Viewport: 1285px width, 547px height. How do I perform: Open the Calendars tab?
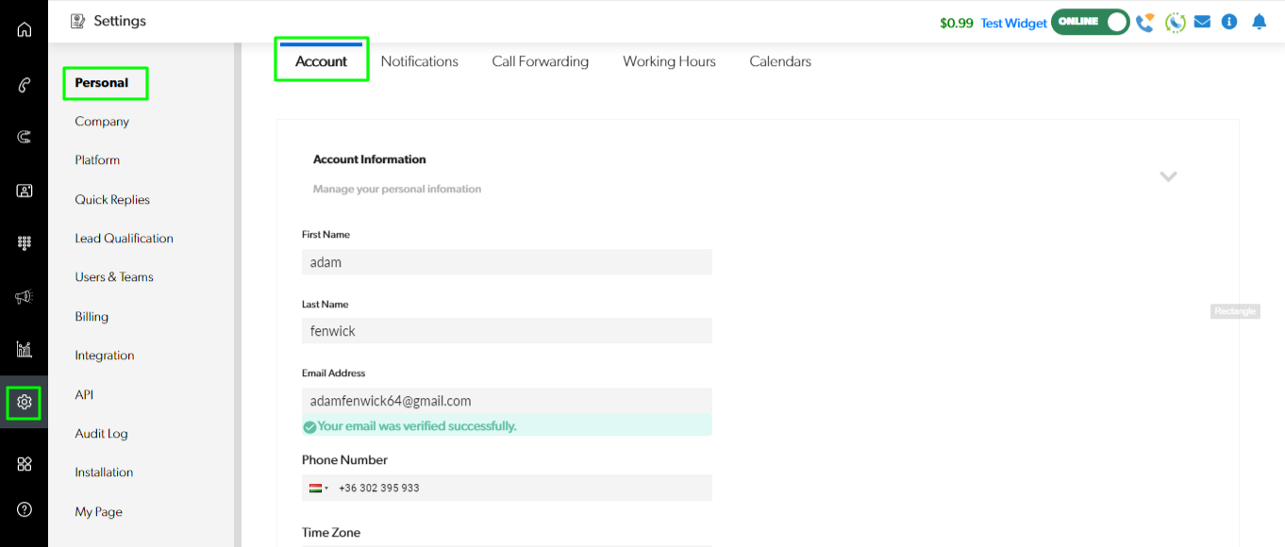click(780, 61)
